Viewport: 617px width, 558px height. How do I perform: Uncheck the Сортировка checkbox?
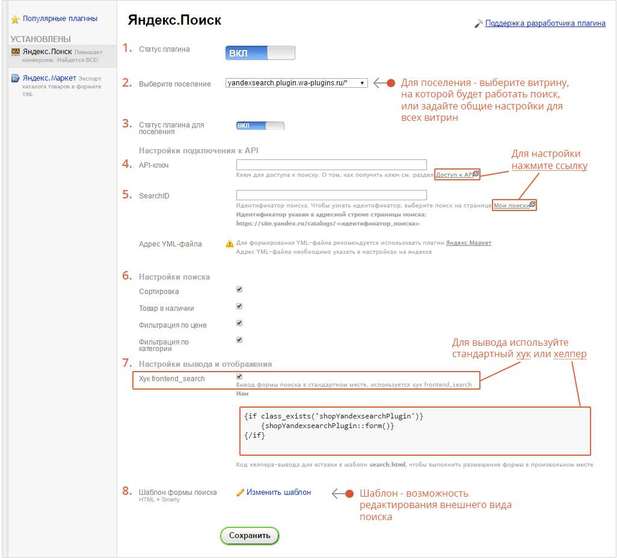click(x=239, y=289)
